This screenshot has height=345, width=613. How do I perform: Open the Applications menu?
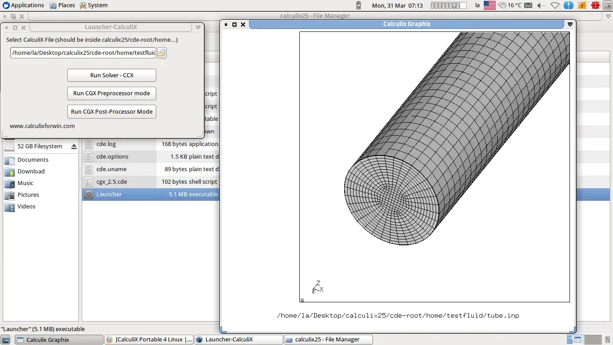tap(23, 5)
